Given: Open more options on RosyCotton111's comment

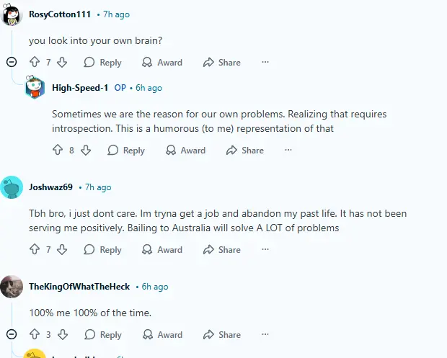Looking at the screenshot, I should (x=265, y=63).
